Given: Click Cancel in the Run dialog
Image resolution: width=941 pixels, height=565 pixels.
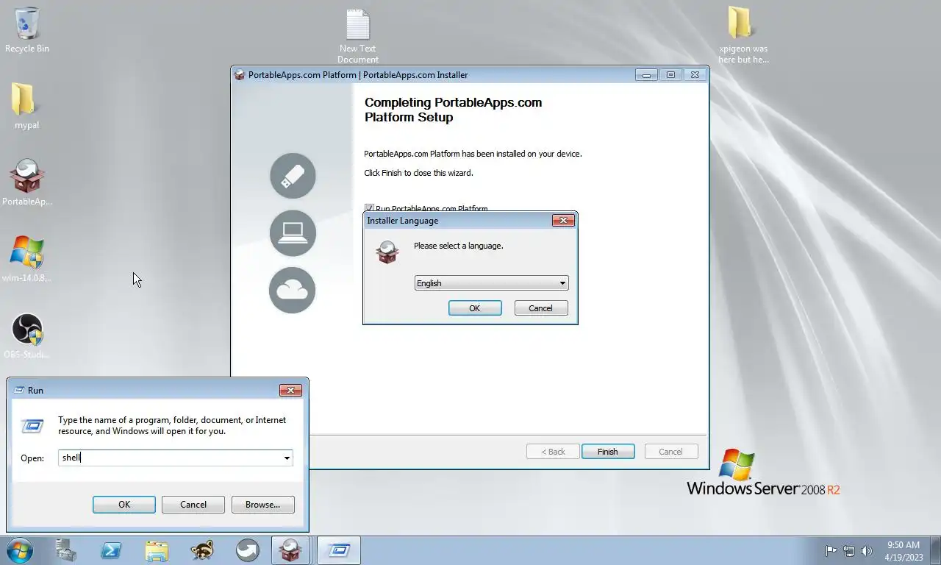Looking at the screenshot, I should 193,505.
